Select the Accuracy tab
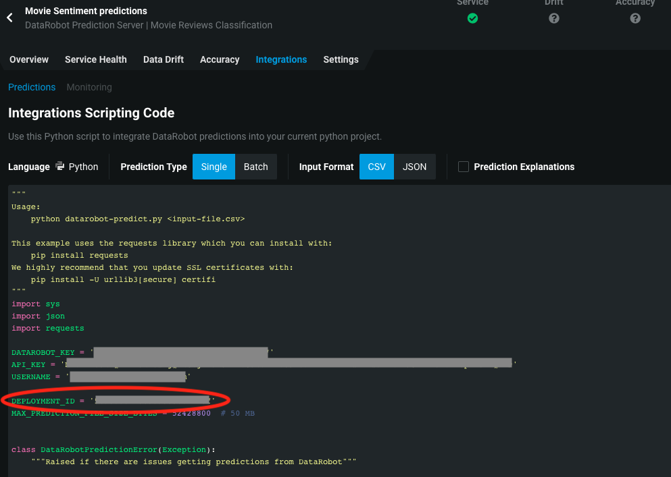671x477 pixels. click(x=220, y=59)
